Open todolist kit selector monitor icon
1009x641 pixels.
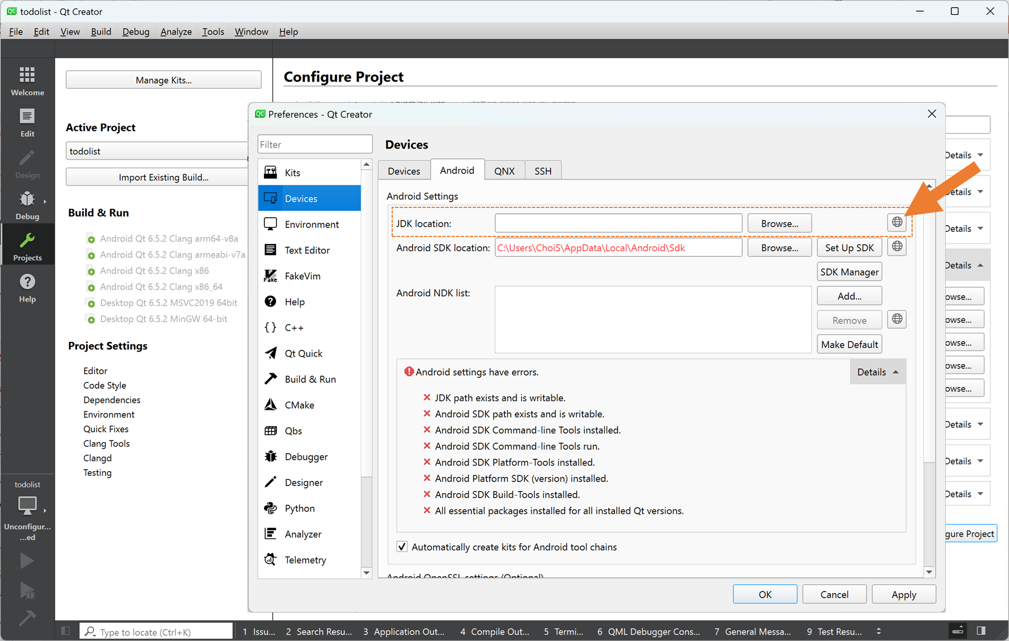pyautogui.click(x=27, y=505)
